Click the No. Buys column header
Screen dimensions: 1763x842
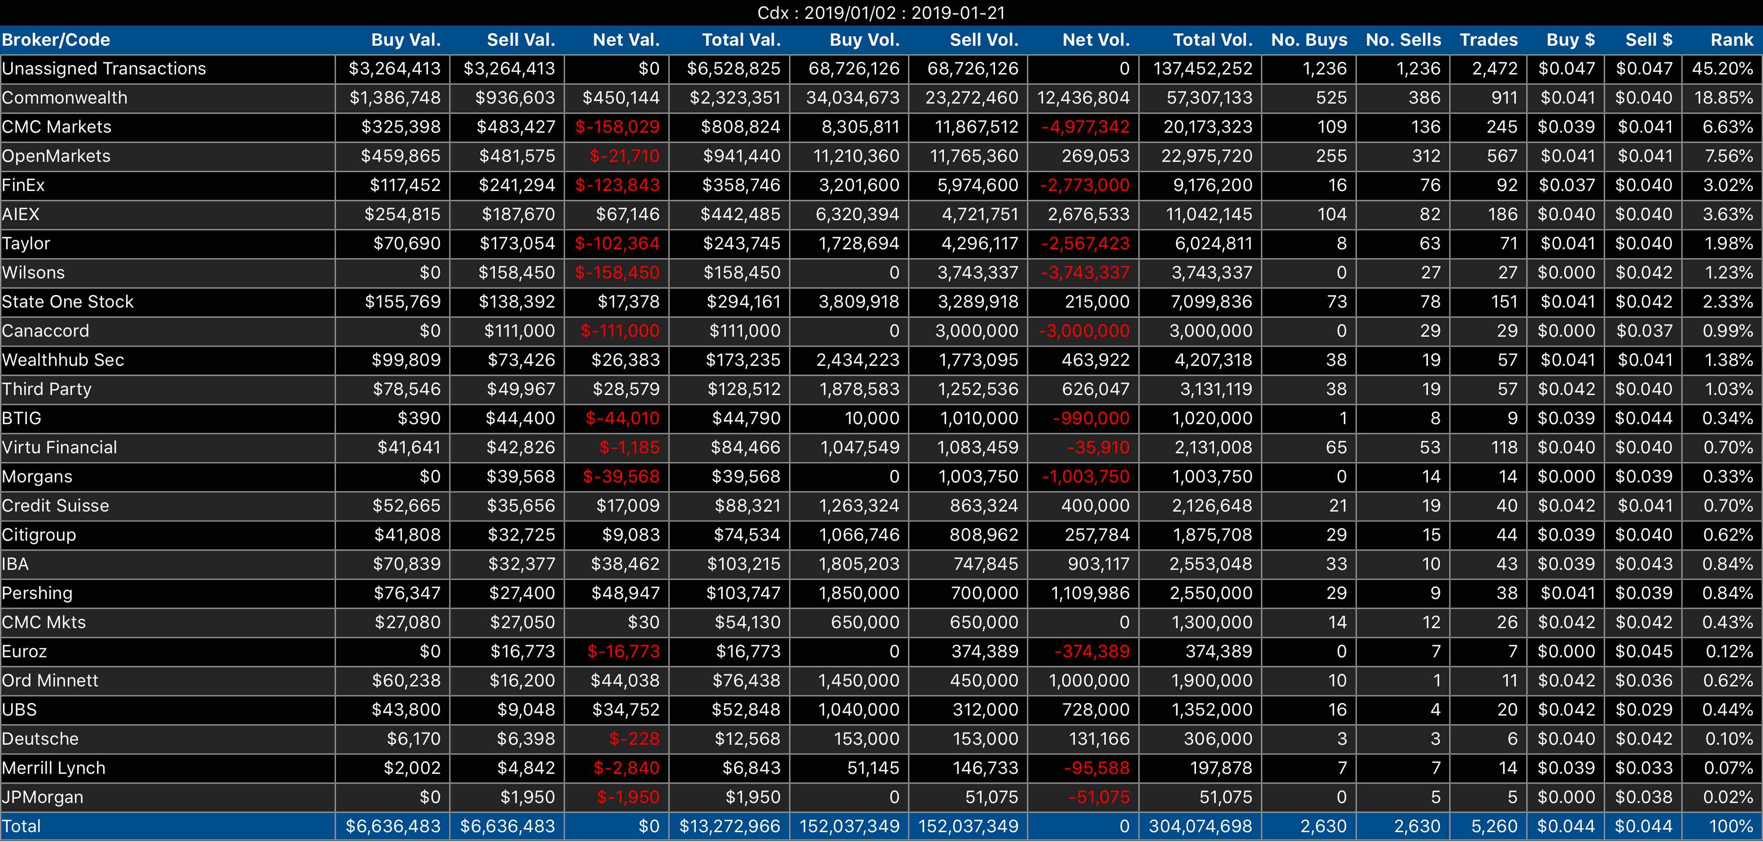point(1309,39)
